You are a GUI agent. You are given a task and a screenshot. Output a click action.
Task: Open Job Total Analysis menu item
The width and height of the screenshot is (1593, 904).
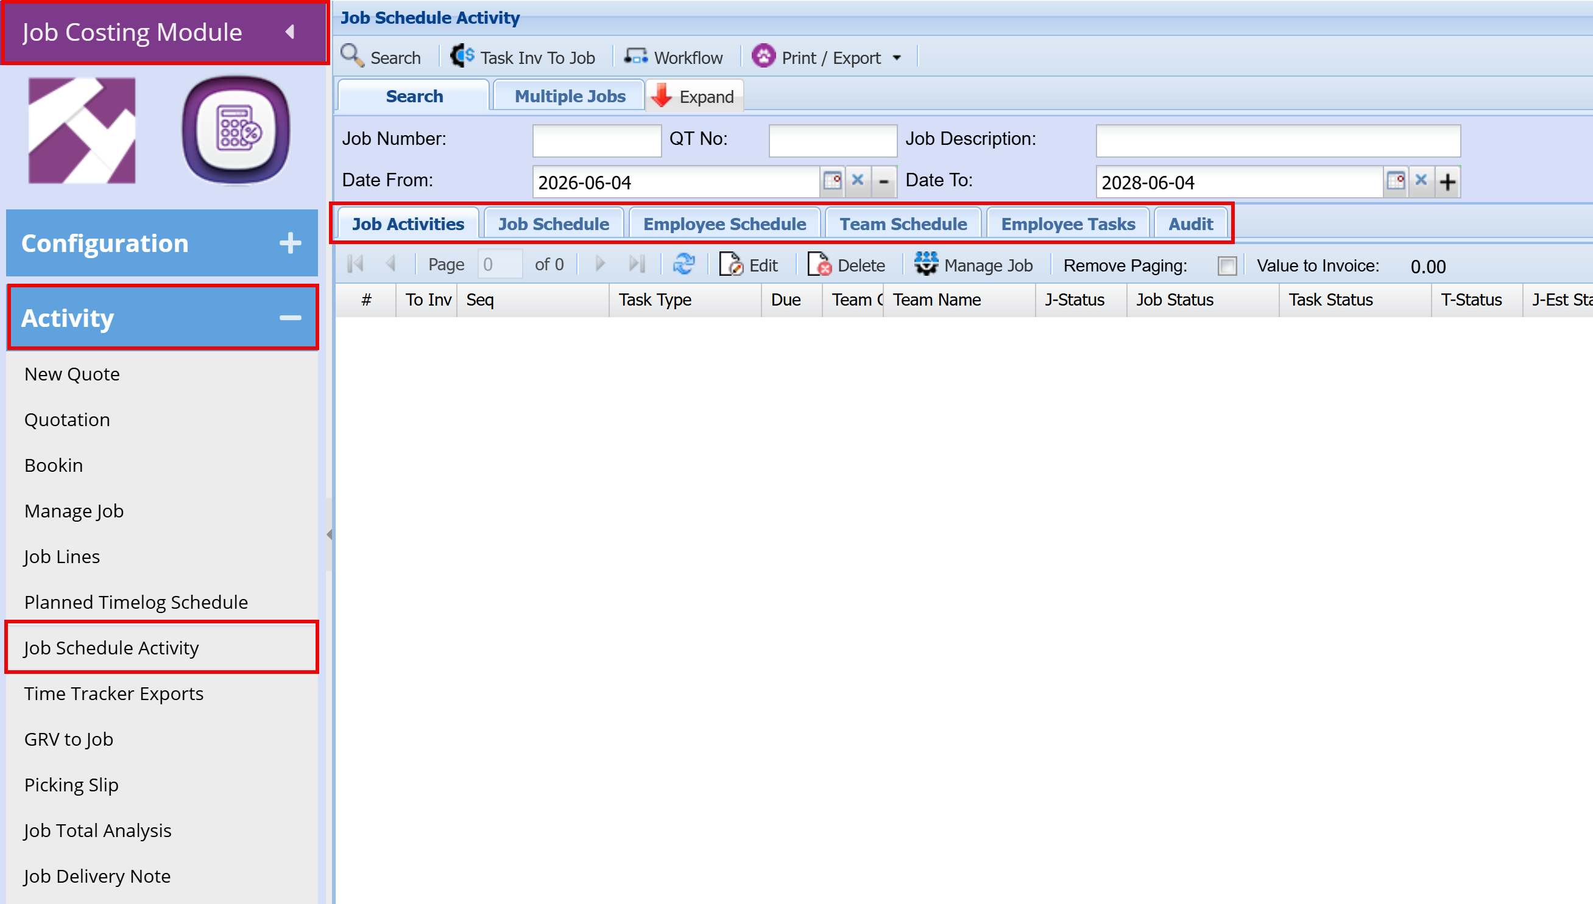(x=98, y=830)
